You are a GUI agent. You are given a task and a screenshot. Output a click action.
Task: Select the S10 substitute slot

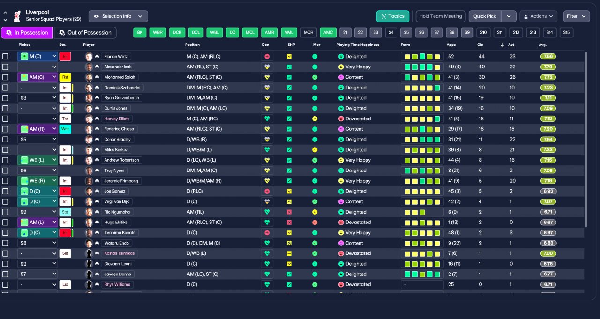click(484, 32)
